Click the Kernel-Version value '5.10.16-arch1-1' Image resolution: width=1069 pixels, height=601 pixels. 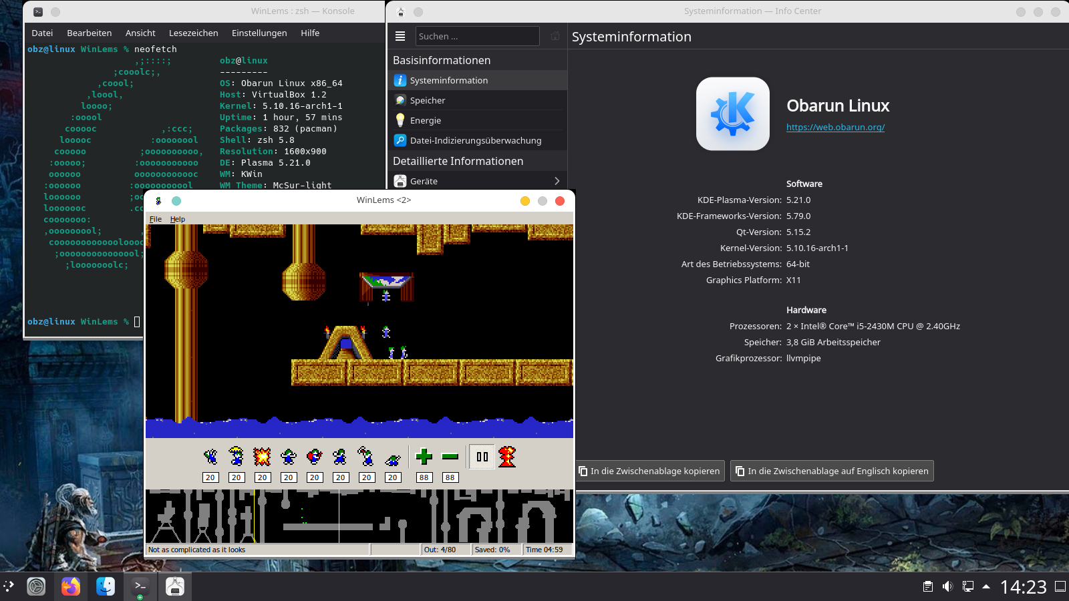817,248
